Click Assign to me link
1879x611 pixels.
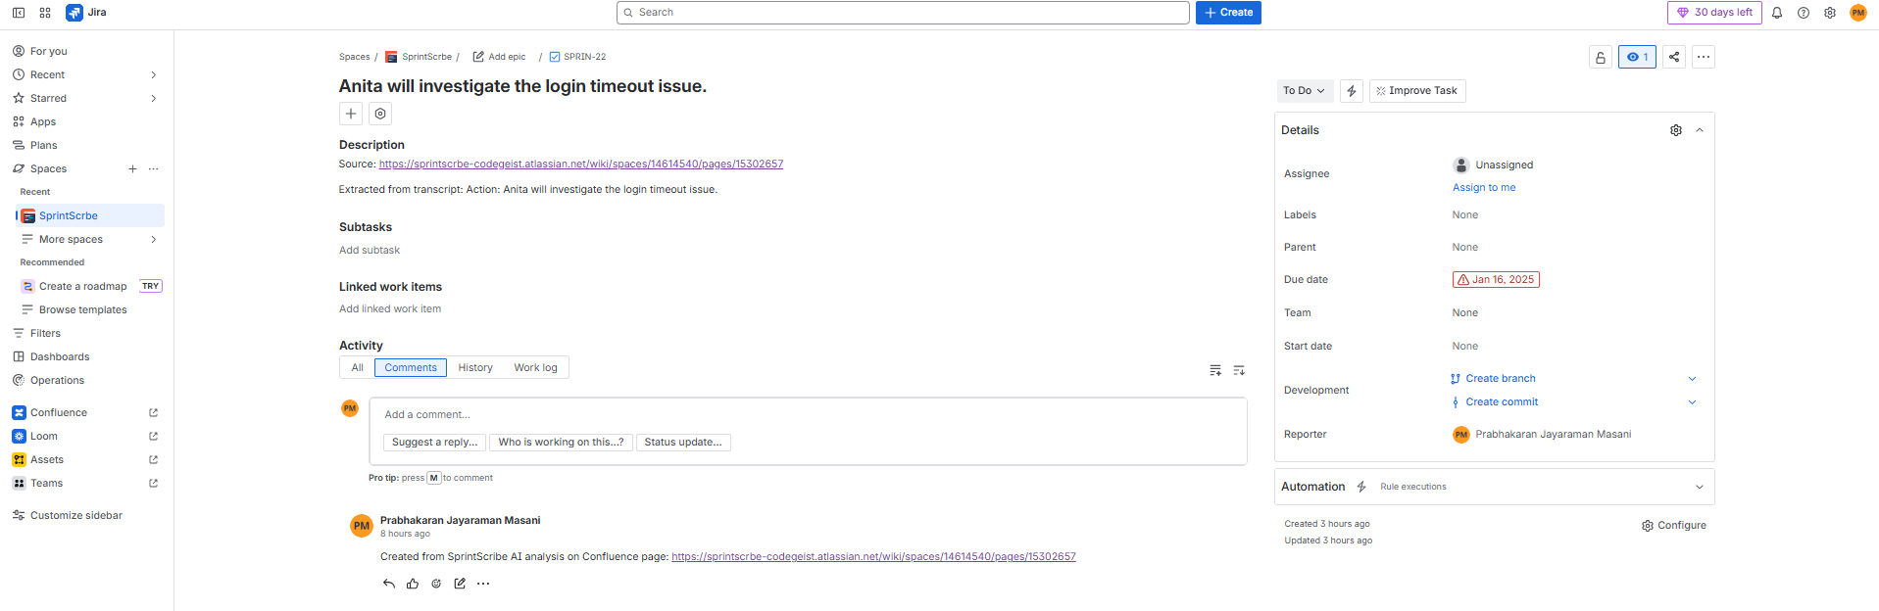coord(1484,188)
